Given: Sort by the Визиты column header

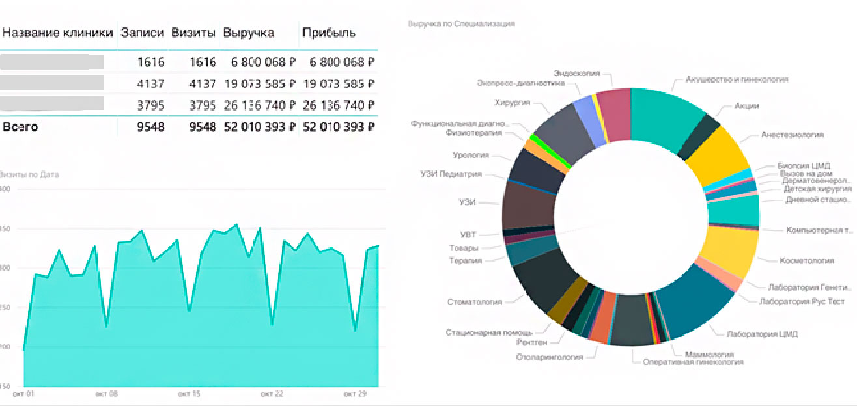Looking at the screenshot, I should tap(193, 33).
